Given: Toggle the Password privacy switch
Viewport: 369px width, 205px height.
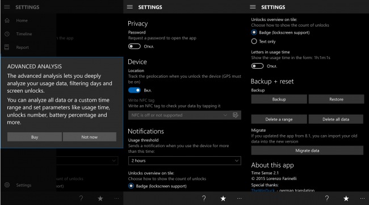Looking at the screenshot, I should [135, 47].
